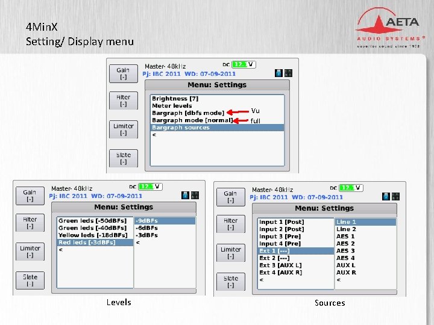
Task: Select the highlighted Bargraph sources entry
Action: (x=217, y=128)
